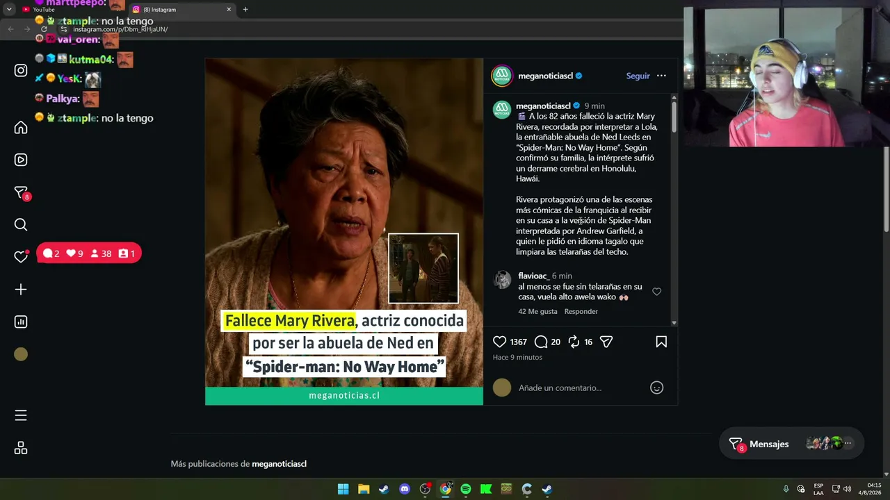Switch to Chrome in the taskbar
Viewport: 890px width, 500px height.
click(446, 489)
